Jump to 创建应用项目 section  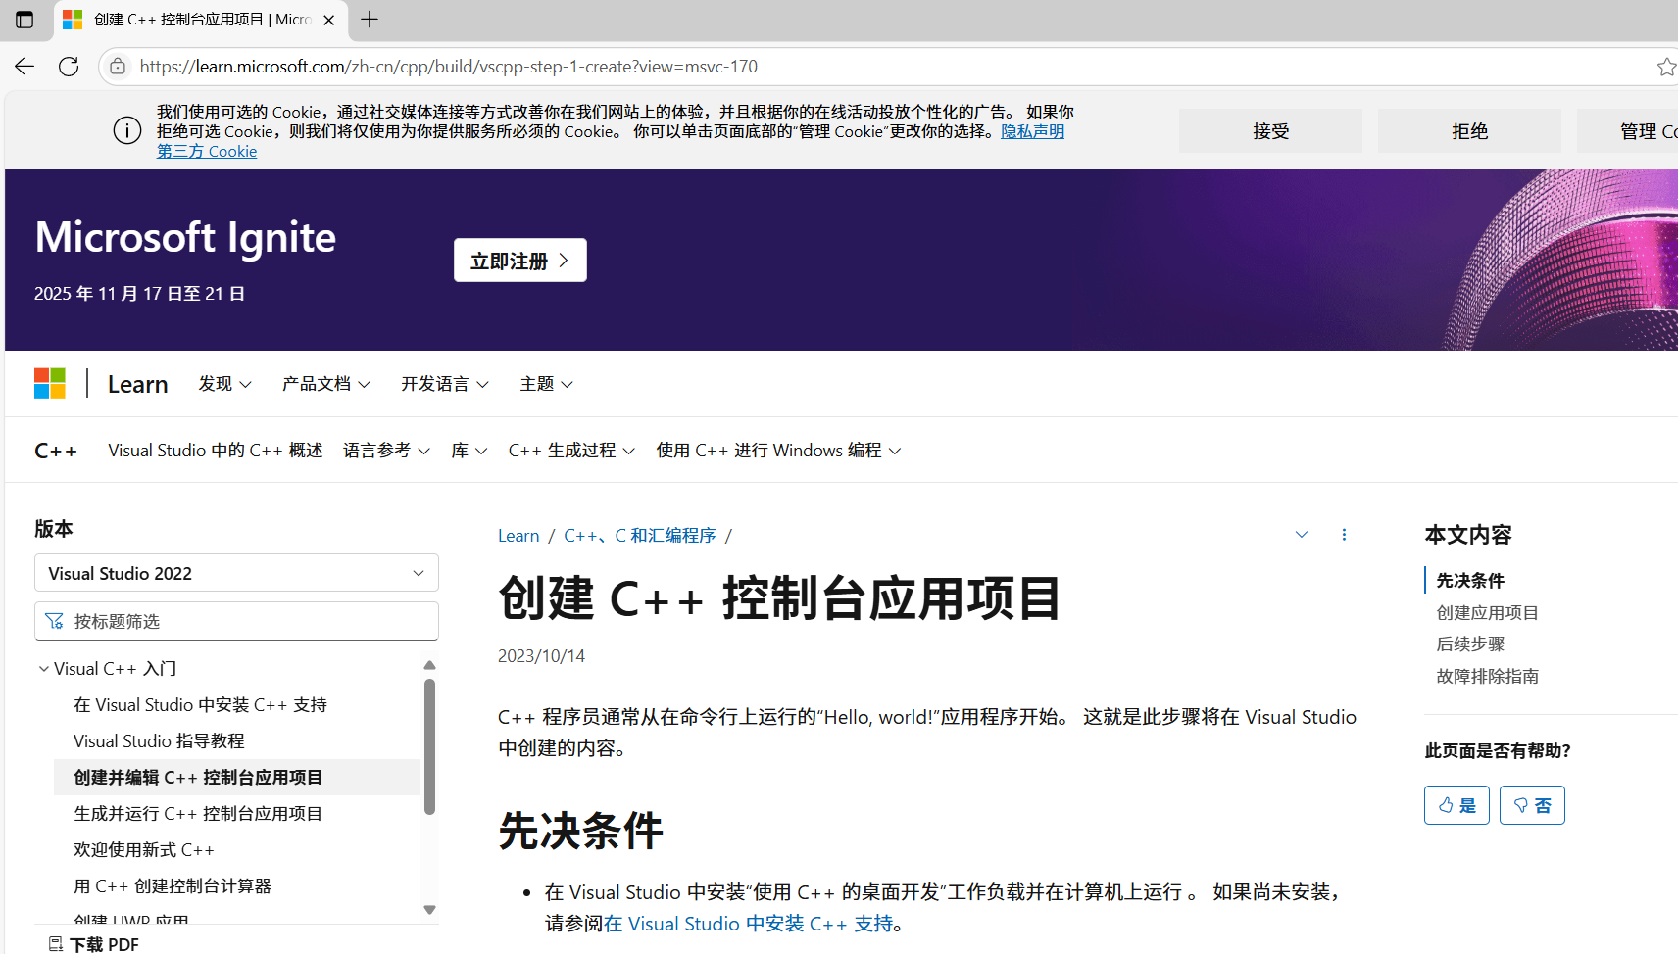1488,613
